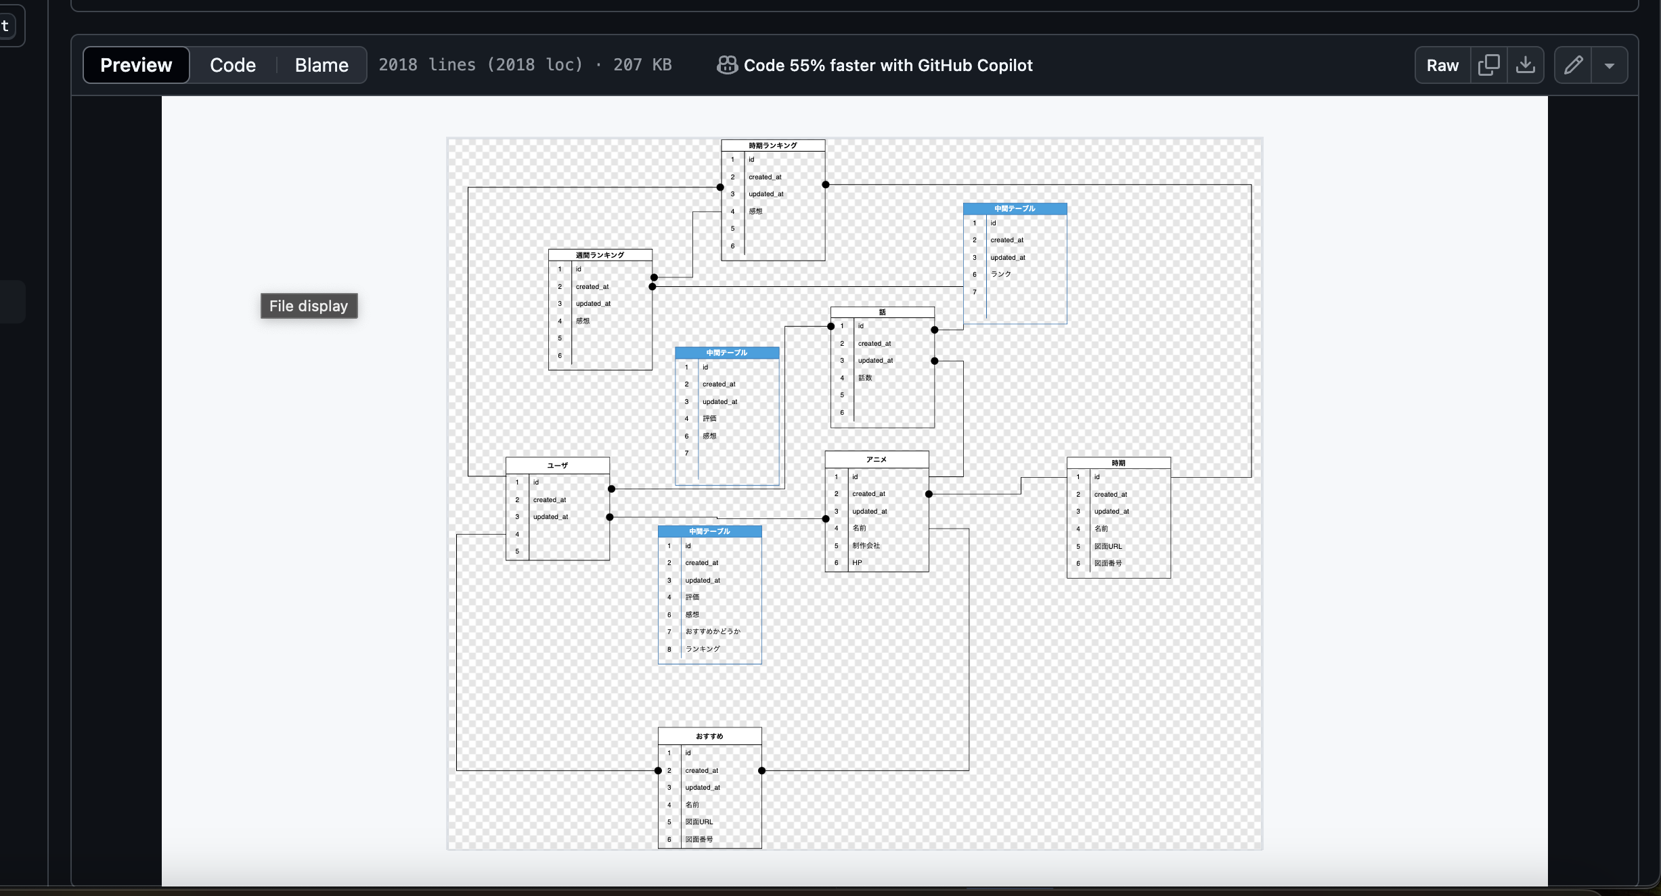Click the ユーザ table header

point(557,466)
